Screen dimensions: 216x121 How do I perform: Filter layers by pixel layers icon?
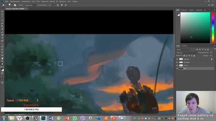pyautogui.click(x=197, y=49)
